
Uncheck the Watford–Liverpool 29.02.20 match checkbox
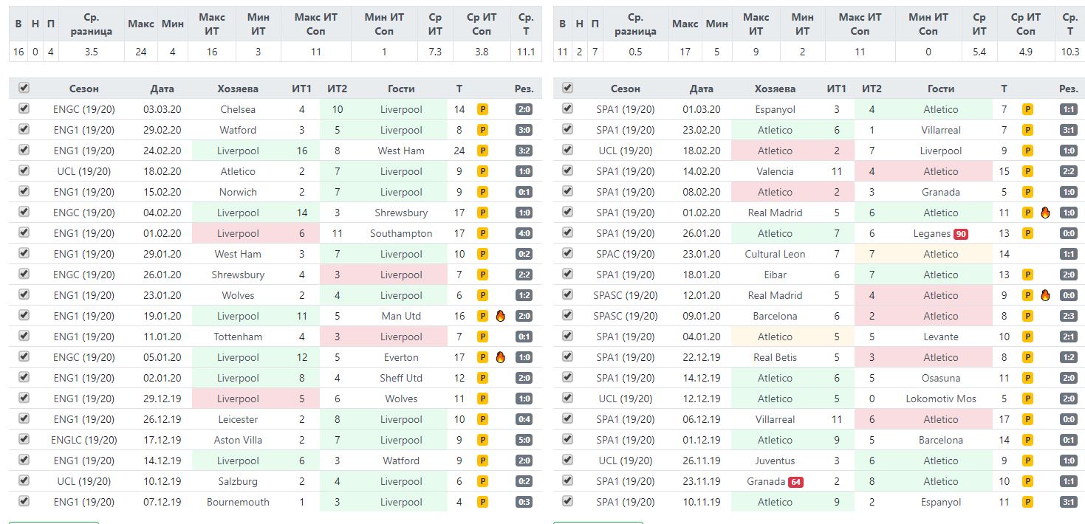24,129
